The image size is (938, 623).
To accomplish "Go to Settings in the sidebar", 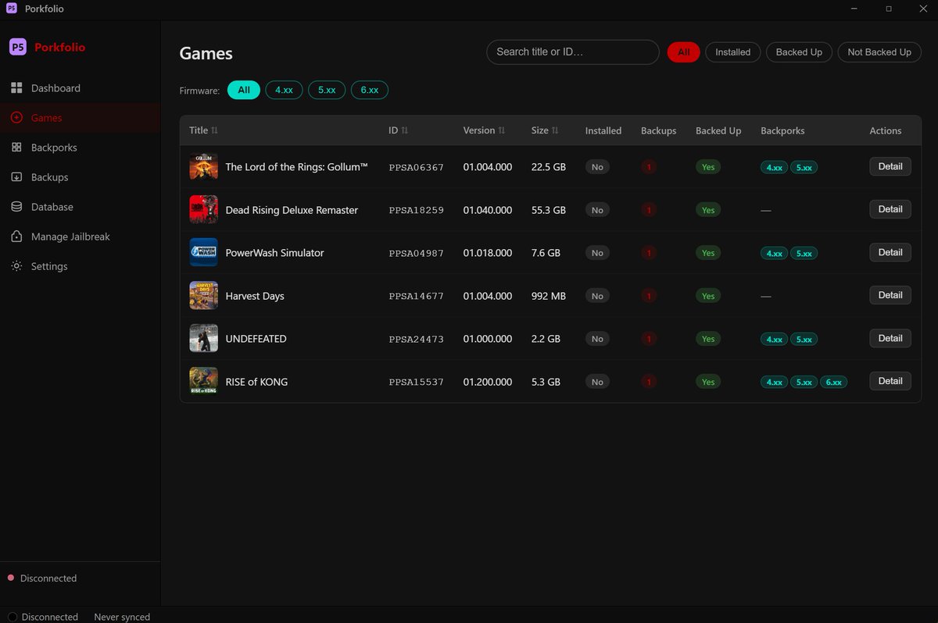I will tap(80, 266).
